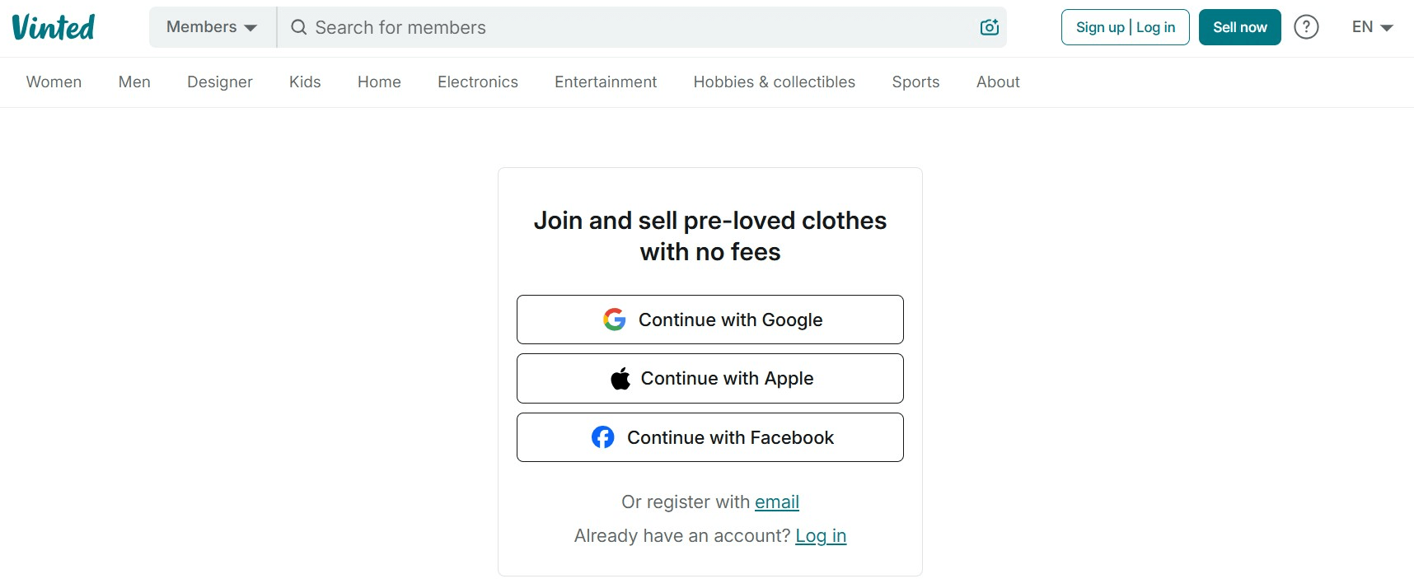Expand the EN language selector
Viewport: 1414px width, 588px height.
[1372, 27]
